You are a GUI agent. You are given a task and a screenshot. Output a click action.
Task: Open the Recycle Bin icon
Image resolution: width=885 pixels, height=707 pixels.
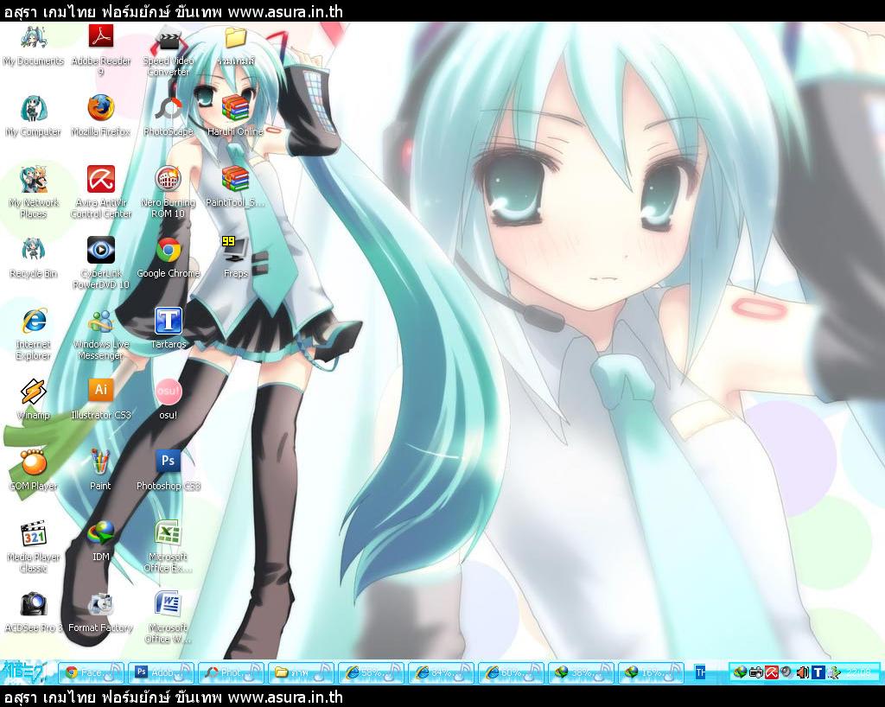click(x=34, y=258)
